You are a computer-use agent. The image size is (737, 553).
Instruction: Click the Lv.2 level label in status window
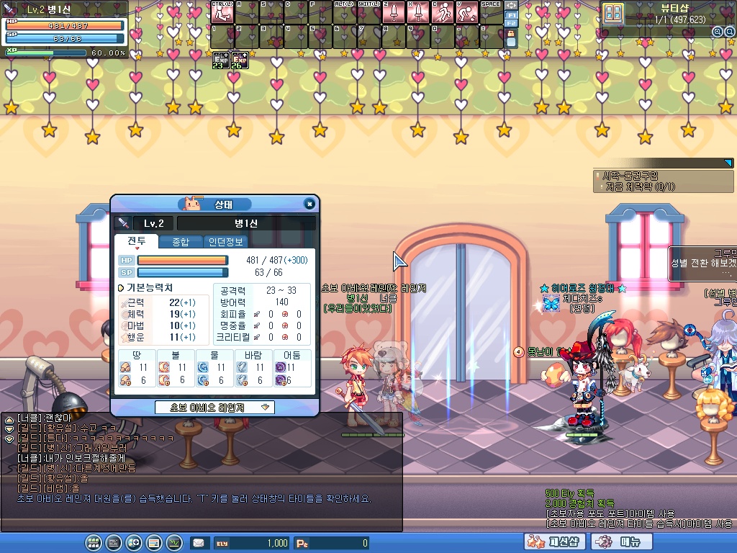coord(154,223)
